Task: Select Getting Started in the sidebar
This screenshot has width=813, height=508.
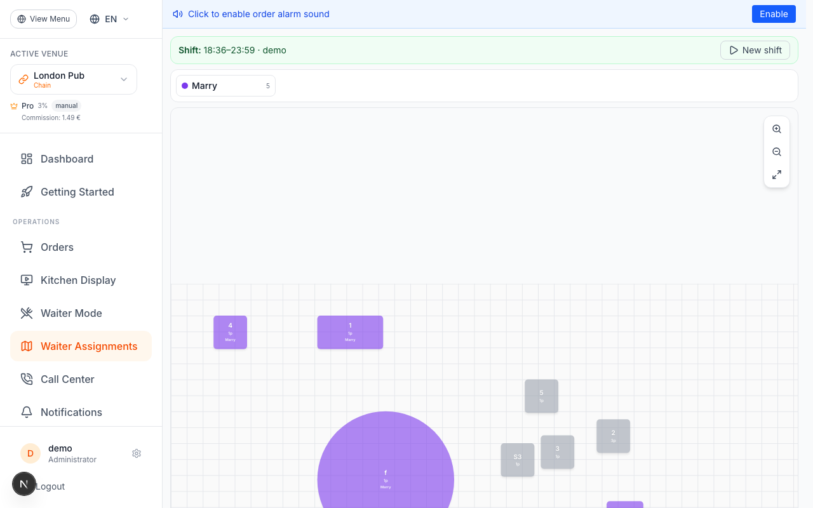Action: (77, 192)
